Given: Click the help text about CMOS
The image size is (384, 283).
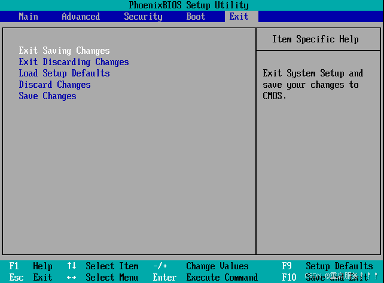Looking at the screenshot, I should point(313,85).
